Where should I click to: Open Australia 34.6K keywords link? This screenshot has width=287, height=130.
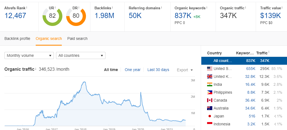click(x=250, y=108)
